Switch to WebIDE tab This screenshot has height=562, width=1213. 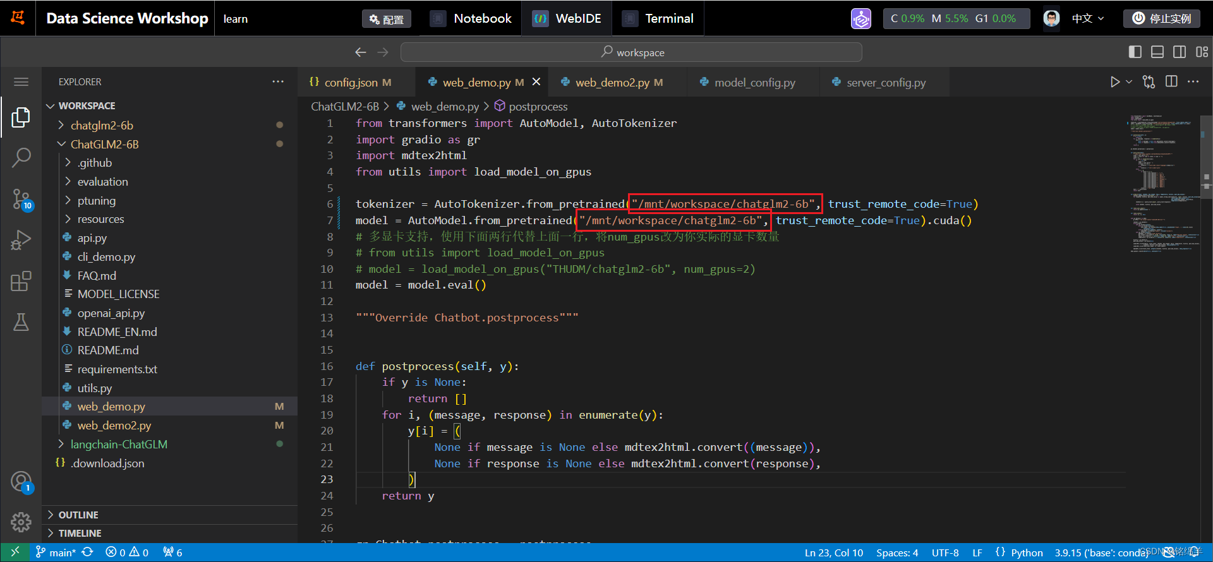[x=567, y=19]
